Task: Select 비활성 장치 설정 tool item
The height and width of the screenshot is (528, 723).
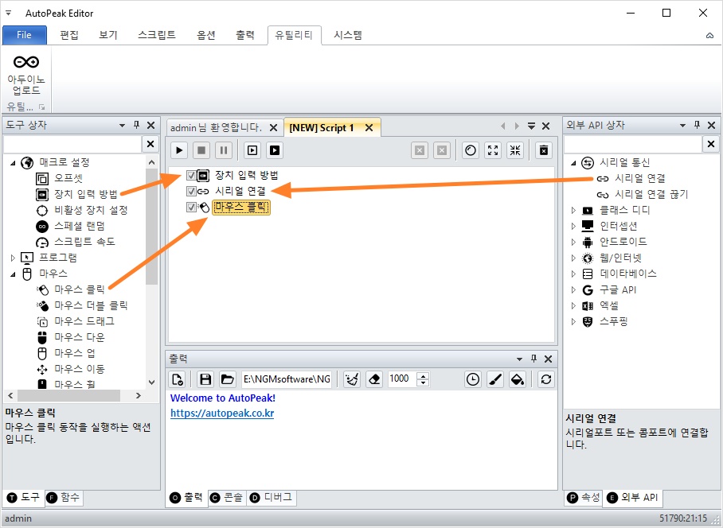Action: point(91,210)
